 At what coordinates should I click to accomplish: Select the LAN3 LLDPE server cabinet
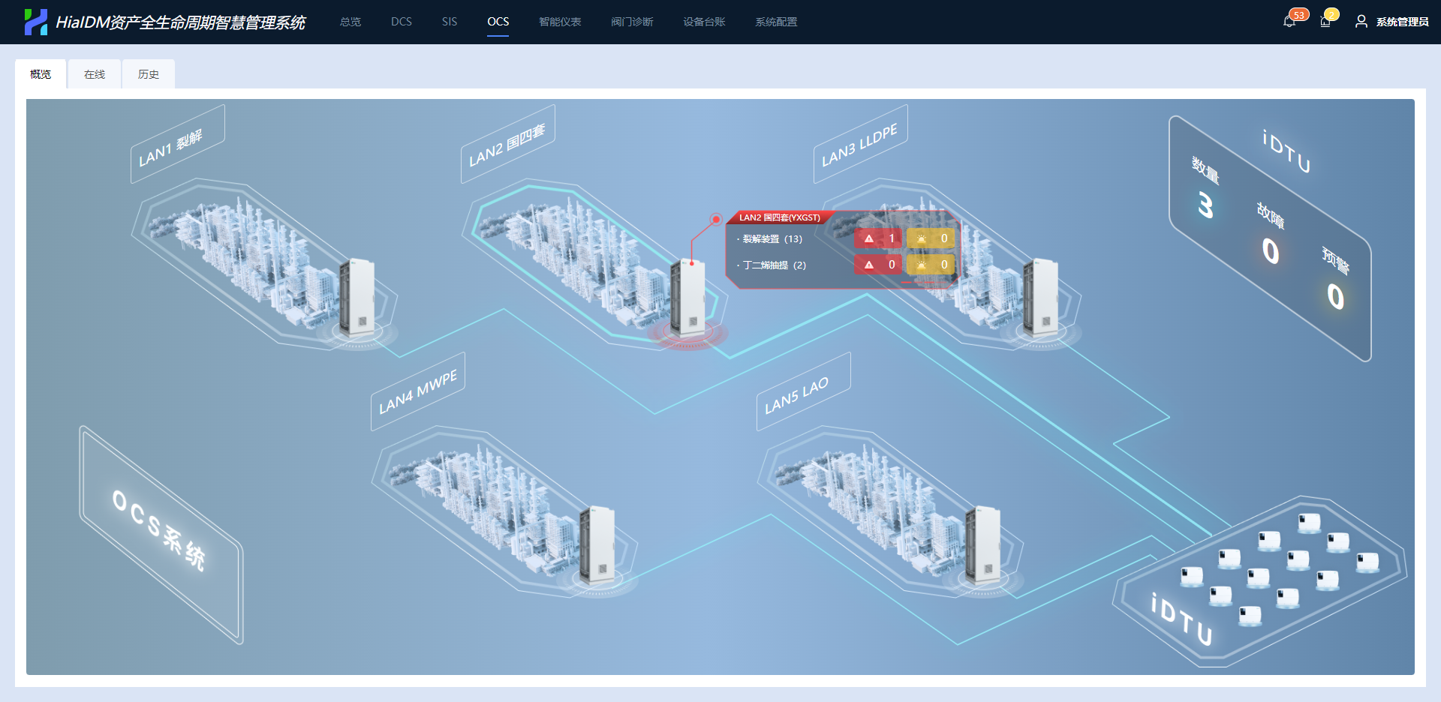[x=1041, y=297]
